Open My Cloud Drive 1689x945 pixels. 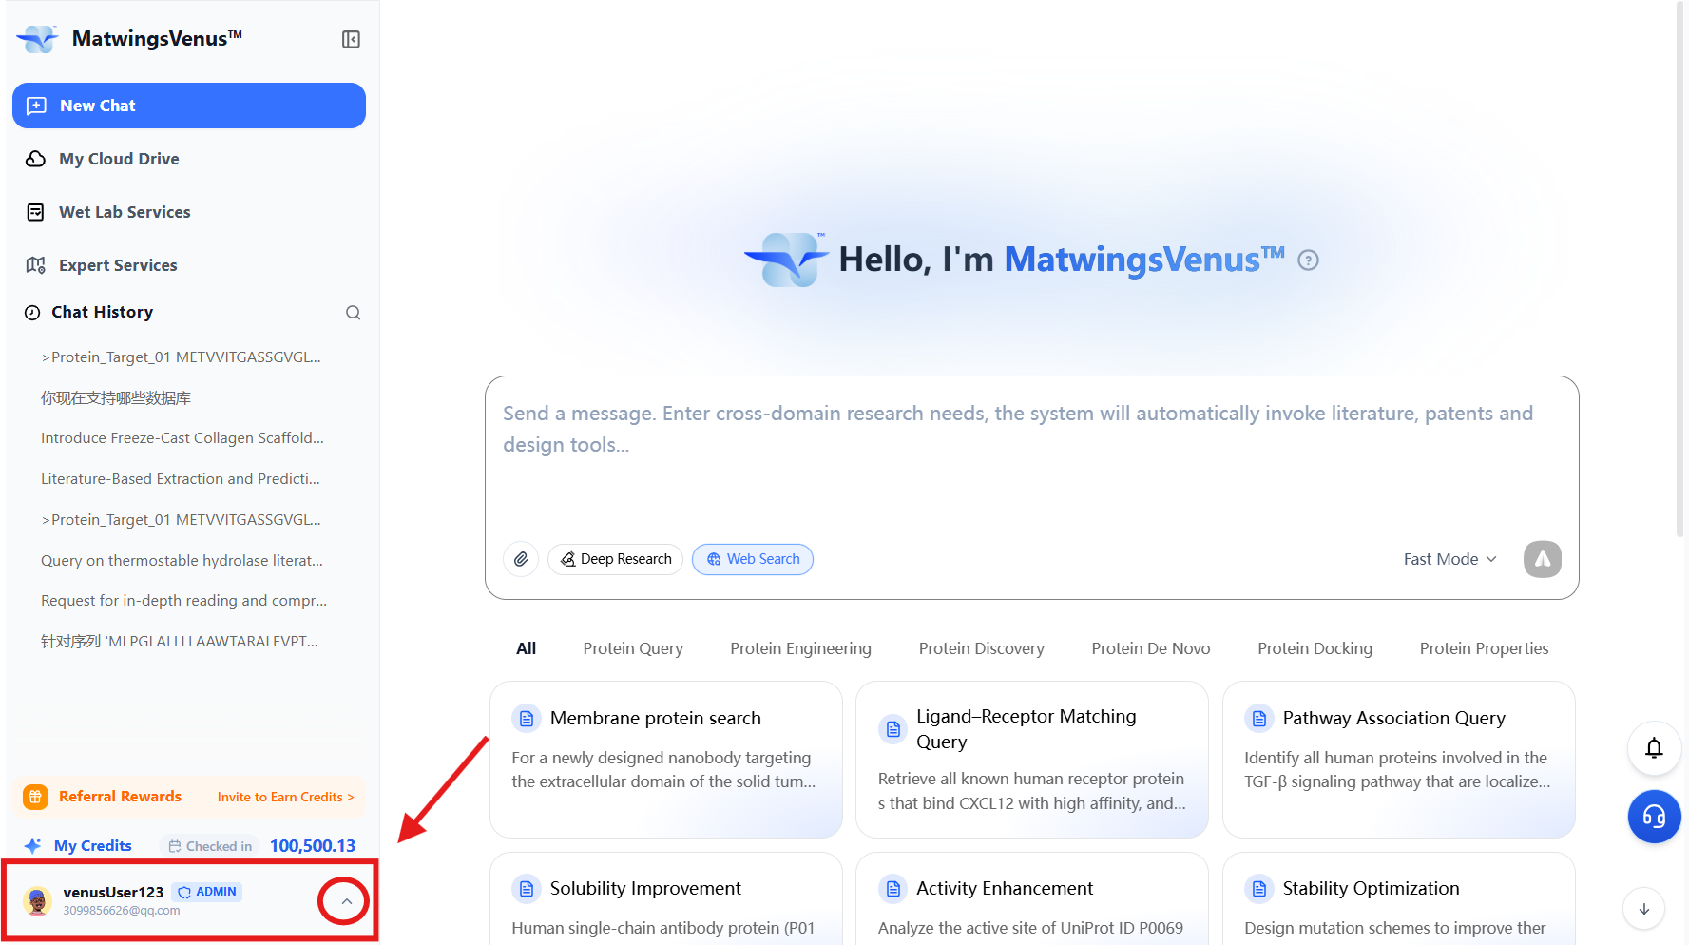click(x=189, y=159)
